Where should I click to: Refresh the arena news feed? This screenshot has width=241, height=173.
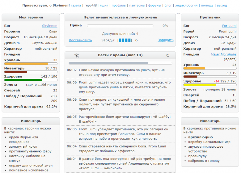tap(168, 55)
